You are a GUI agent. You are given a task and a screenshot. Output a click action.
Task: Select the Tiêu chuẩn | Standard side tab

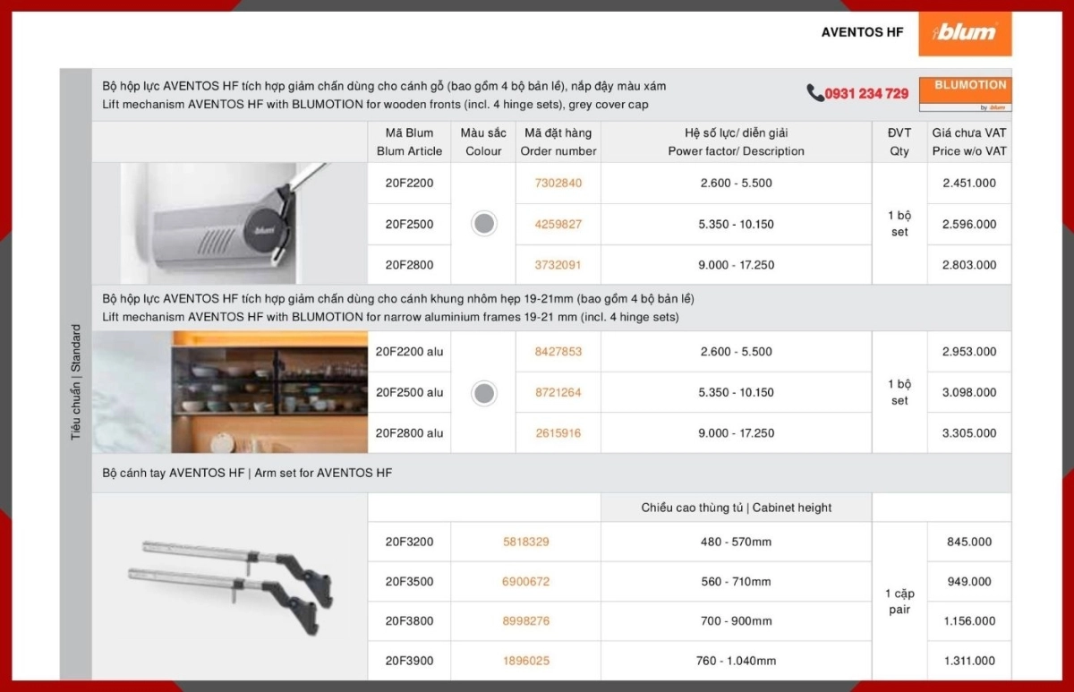[76, 380]
